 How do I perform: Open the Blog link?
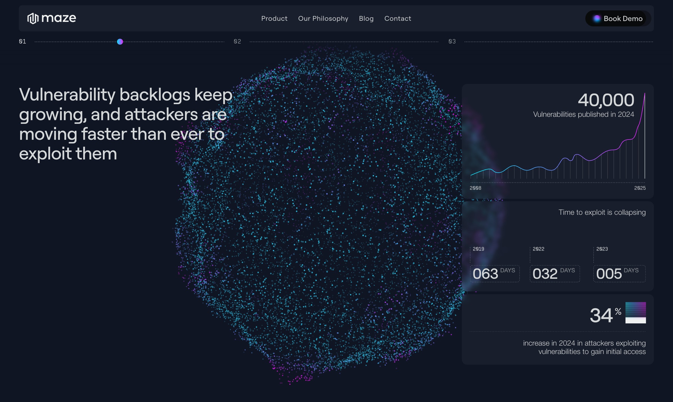[x=366, y=19]
